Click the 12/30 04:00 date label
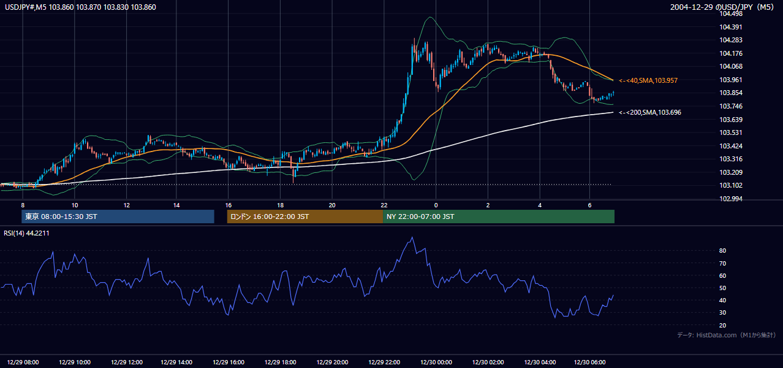Viewport: 783px width, 368px height. coord(540,362)
